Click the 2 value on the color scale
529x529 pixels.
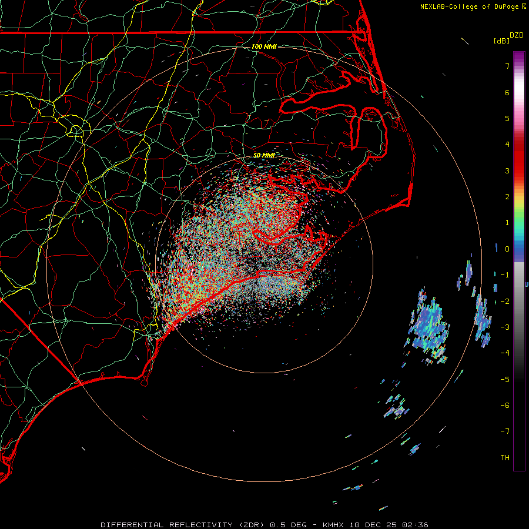(x=507, y=197)
